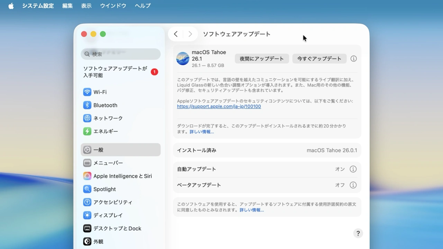Select the Wi-Fi settings icon in sidebar
The width and height of the screenshot is (443, 249).
87,92
